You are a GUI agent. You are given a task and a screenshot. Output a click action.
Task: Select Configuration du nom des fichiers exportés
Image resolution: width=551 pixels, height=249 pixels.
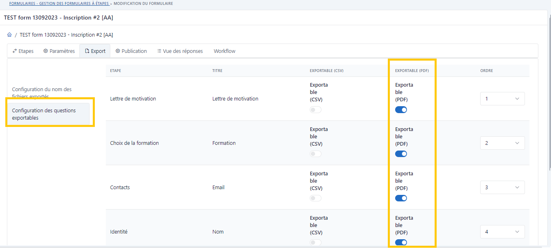point(42,92)
